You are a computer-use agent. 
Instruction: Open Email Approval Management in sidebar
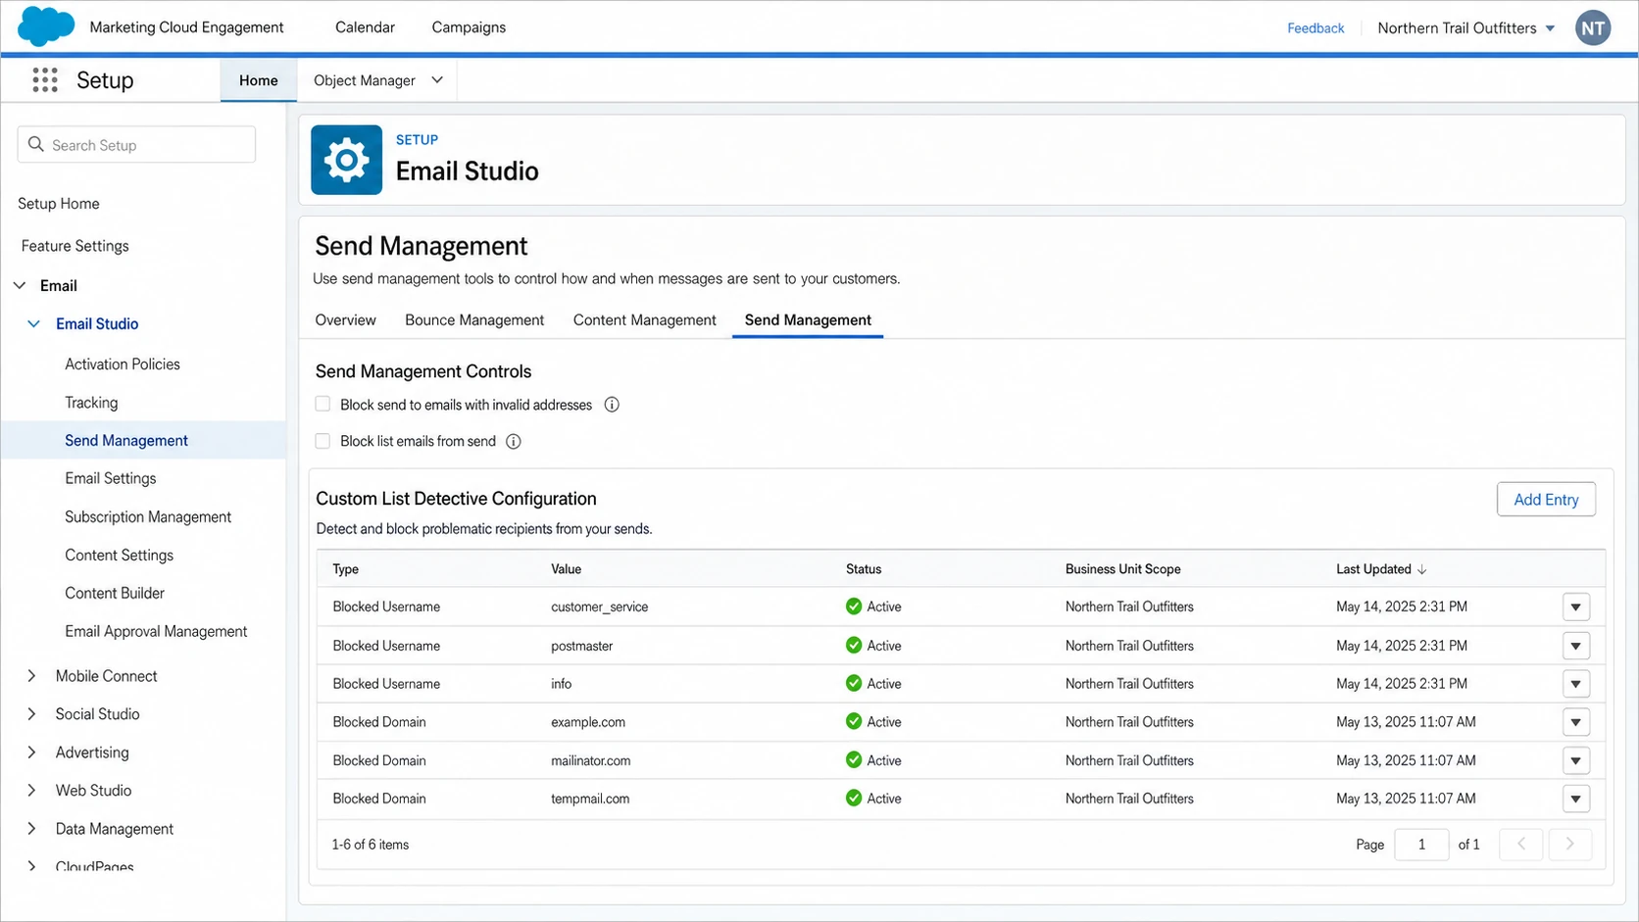click(156, 632)
